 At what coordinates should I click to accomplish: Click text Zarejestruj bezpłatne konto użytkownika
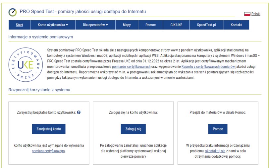[46, 113]
